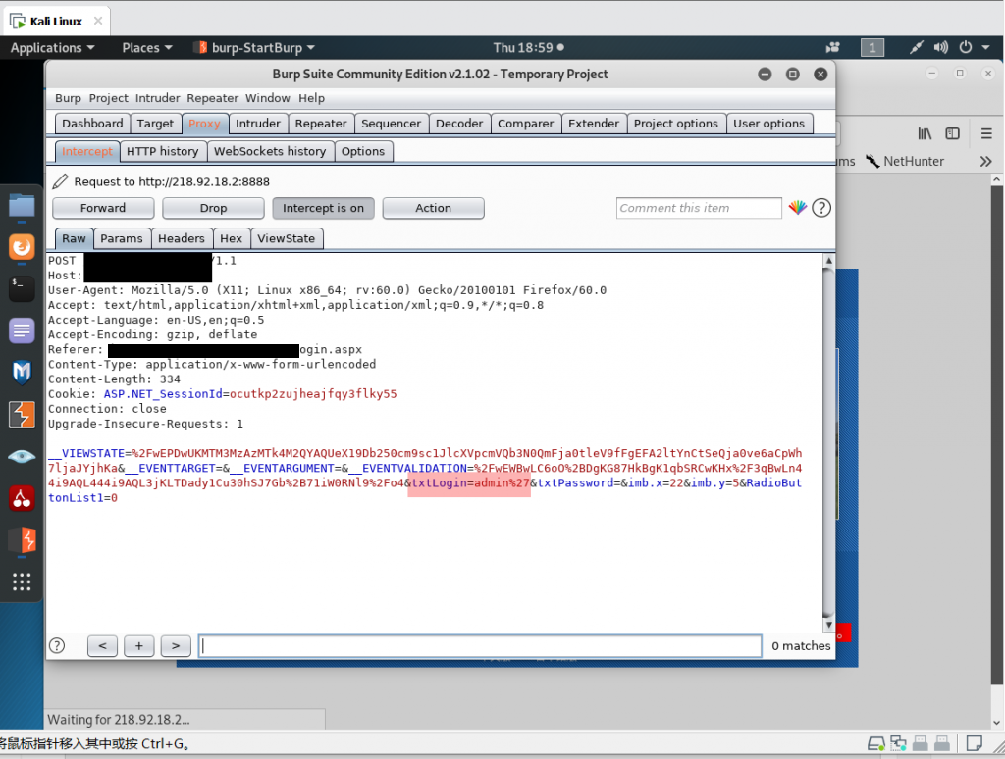1005x759 pixels.
Task: Click the Drop button
Action: click(213, 208)
